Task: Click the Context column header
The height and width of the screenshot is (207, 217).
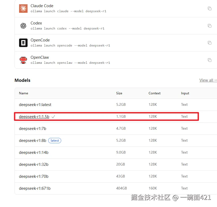Action: coord(154,93)
